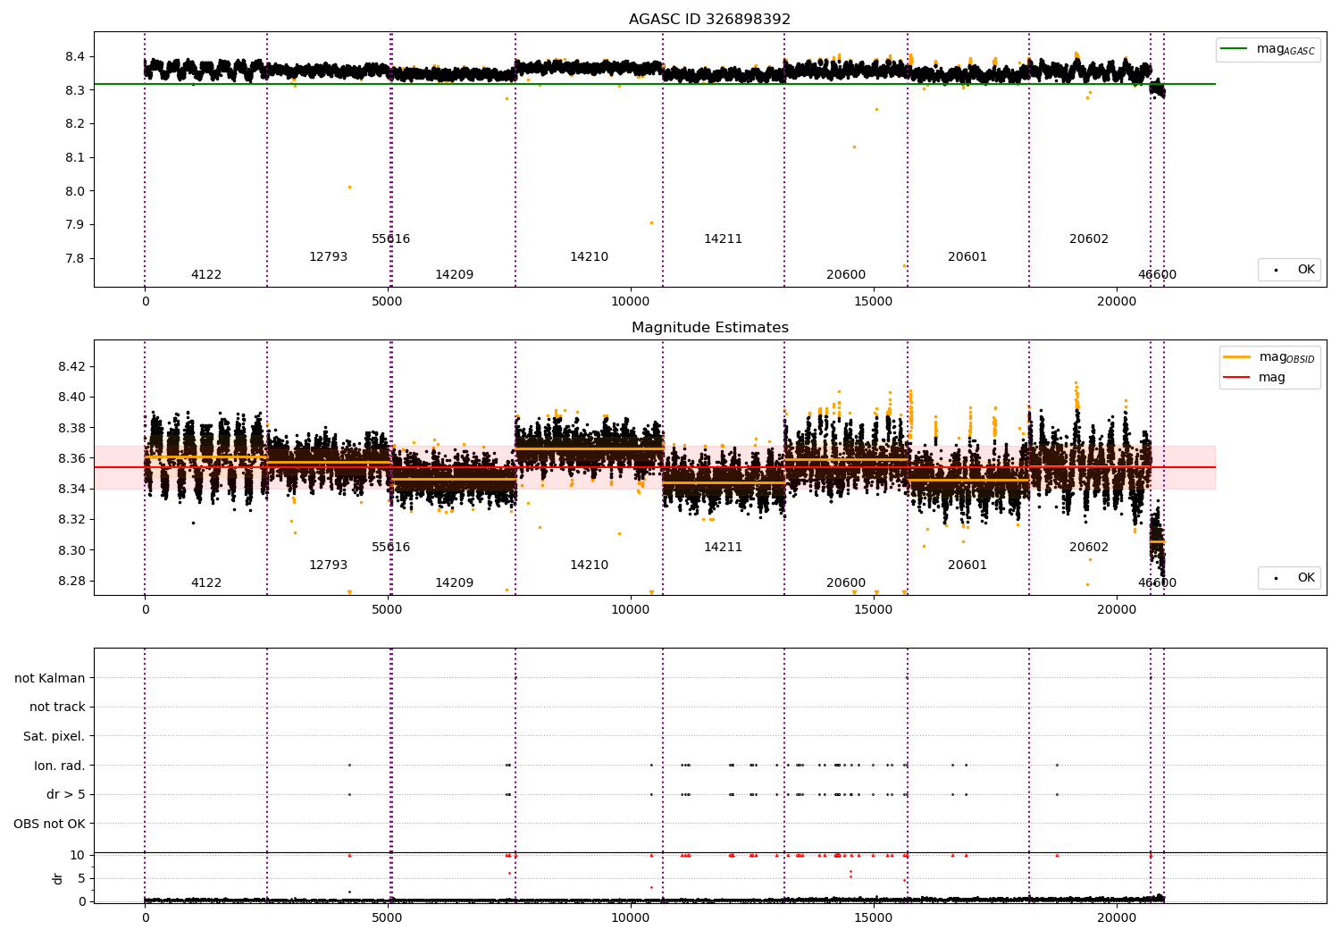Click the 'Magnitude Estimates' plot title

click(x=709, y=328)
